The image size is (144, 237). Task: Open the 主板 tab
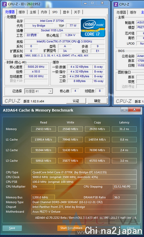click(33, 12)
